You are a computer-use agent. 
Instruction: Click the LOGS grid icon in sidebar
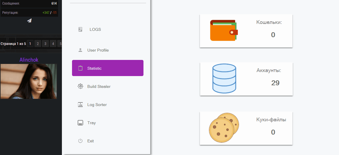click(80, 29)
